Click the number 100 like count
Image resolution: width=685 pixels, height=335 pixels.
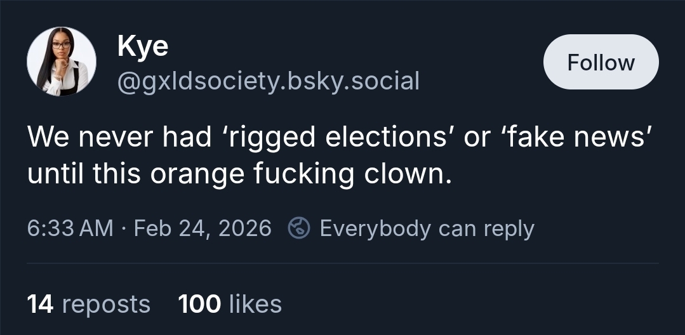tap(198, 304)
